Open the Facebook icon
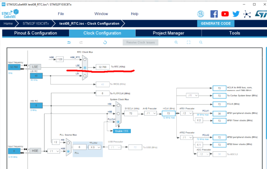Viewport: 267px width, 169px height. click(214, 14)
